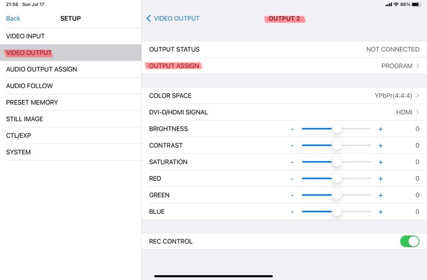Tap chevron next to YPbPr(4:4:4)
The width and height of the screenshot is (427, 280).
point(418,95)
